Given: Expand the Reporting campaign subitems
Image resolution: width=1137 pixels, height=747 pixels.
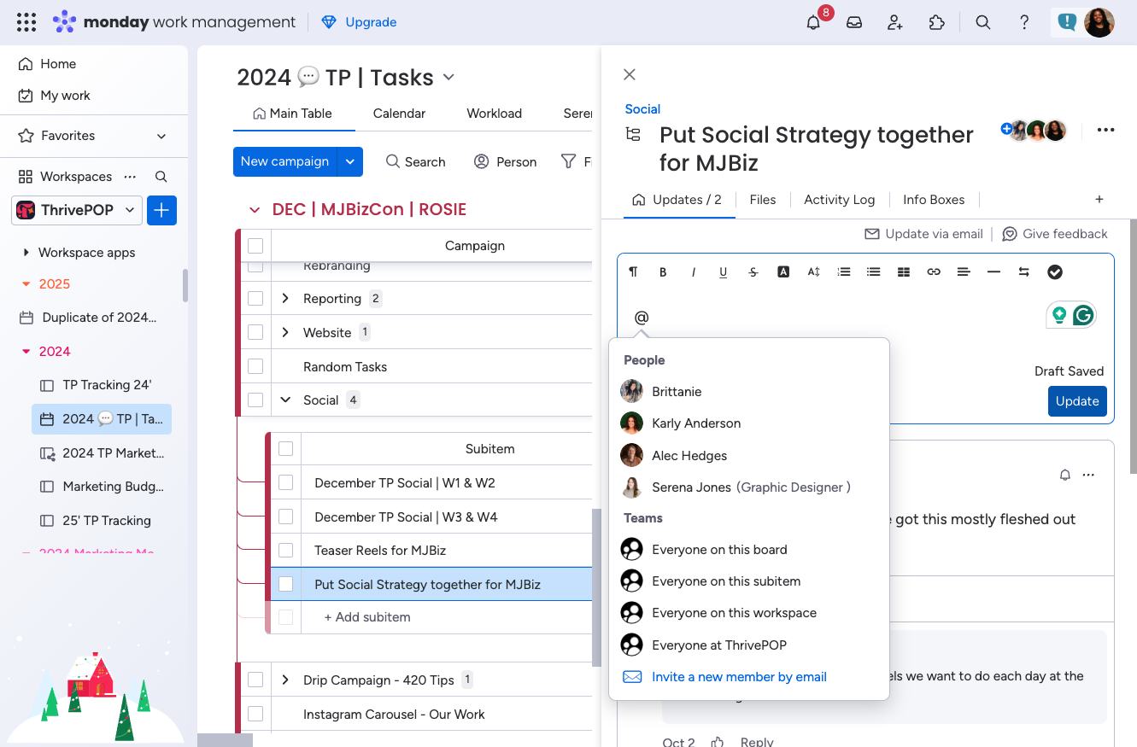Looking at the screenshot, I should click(286, 299).
